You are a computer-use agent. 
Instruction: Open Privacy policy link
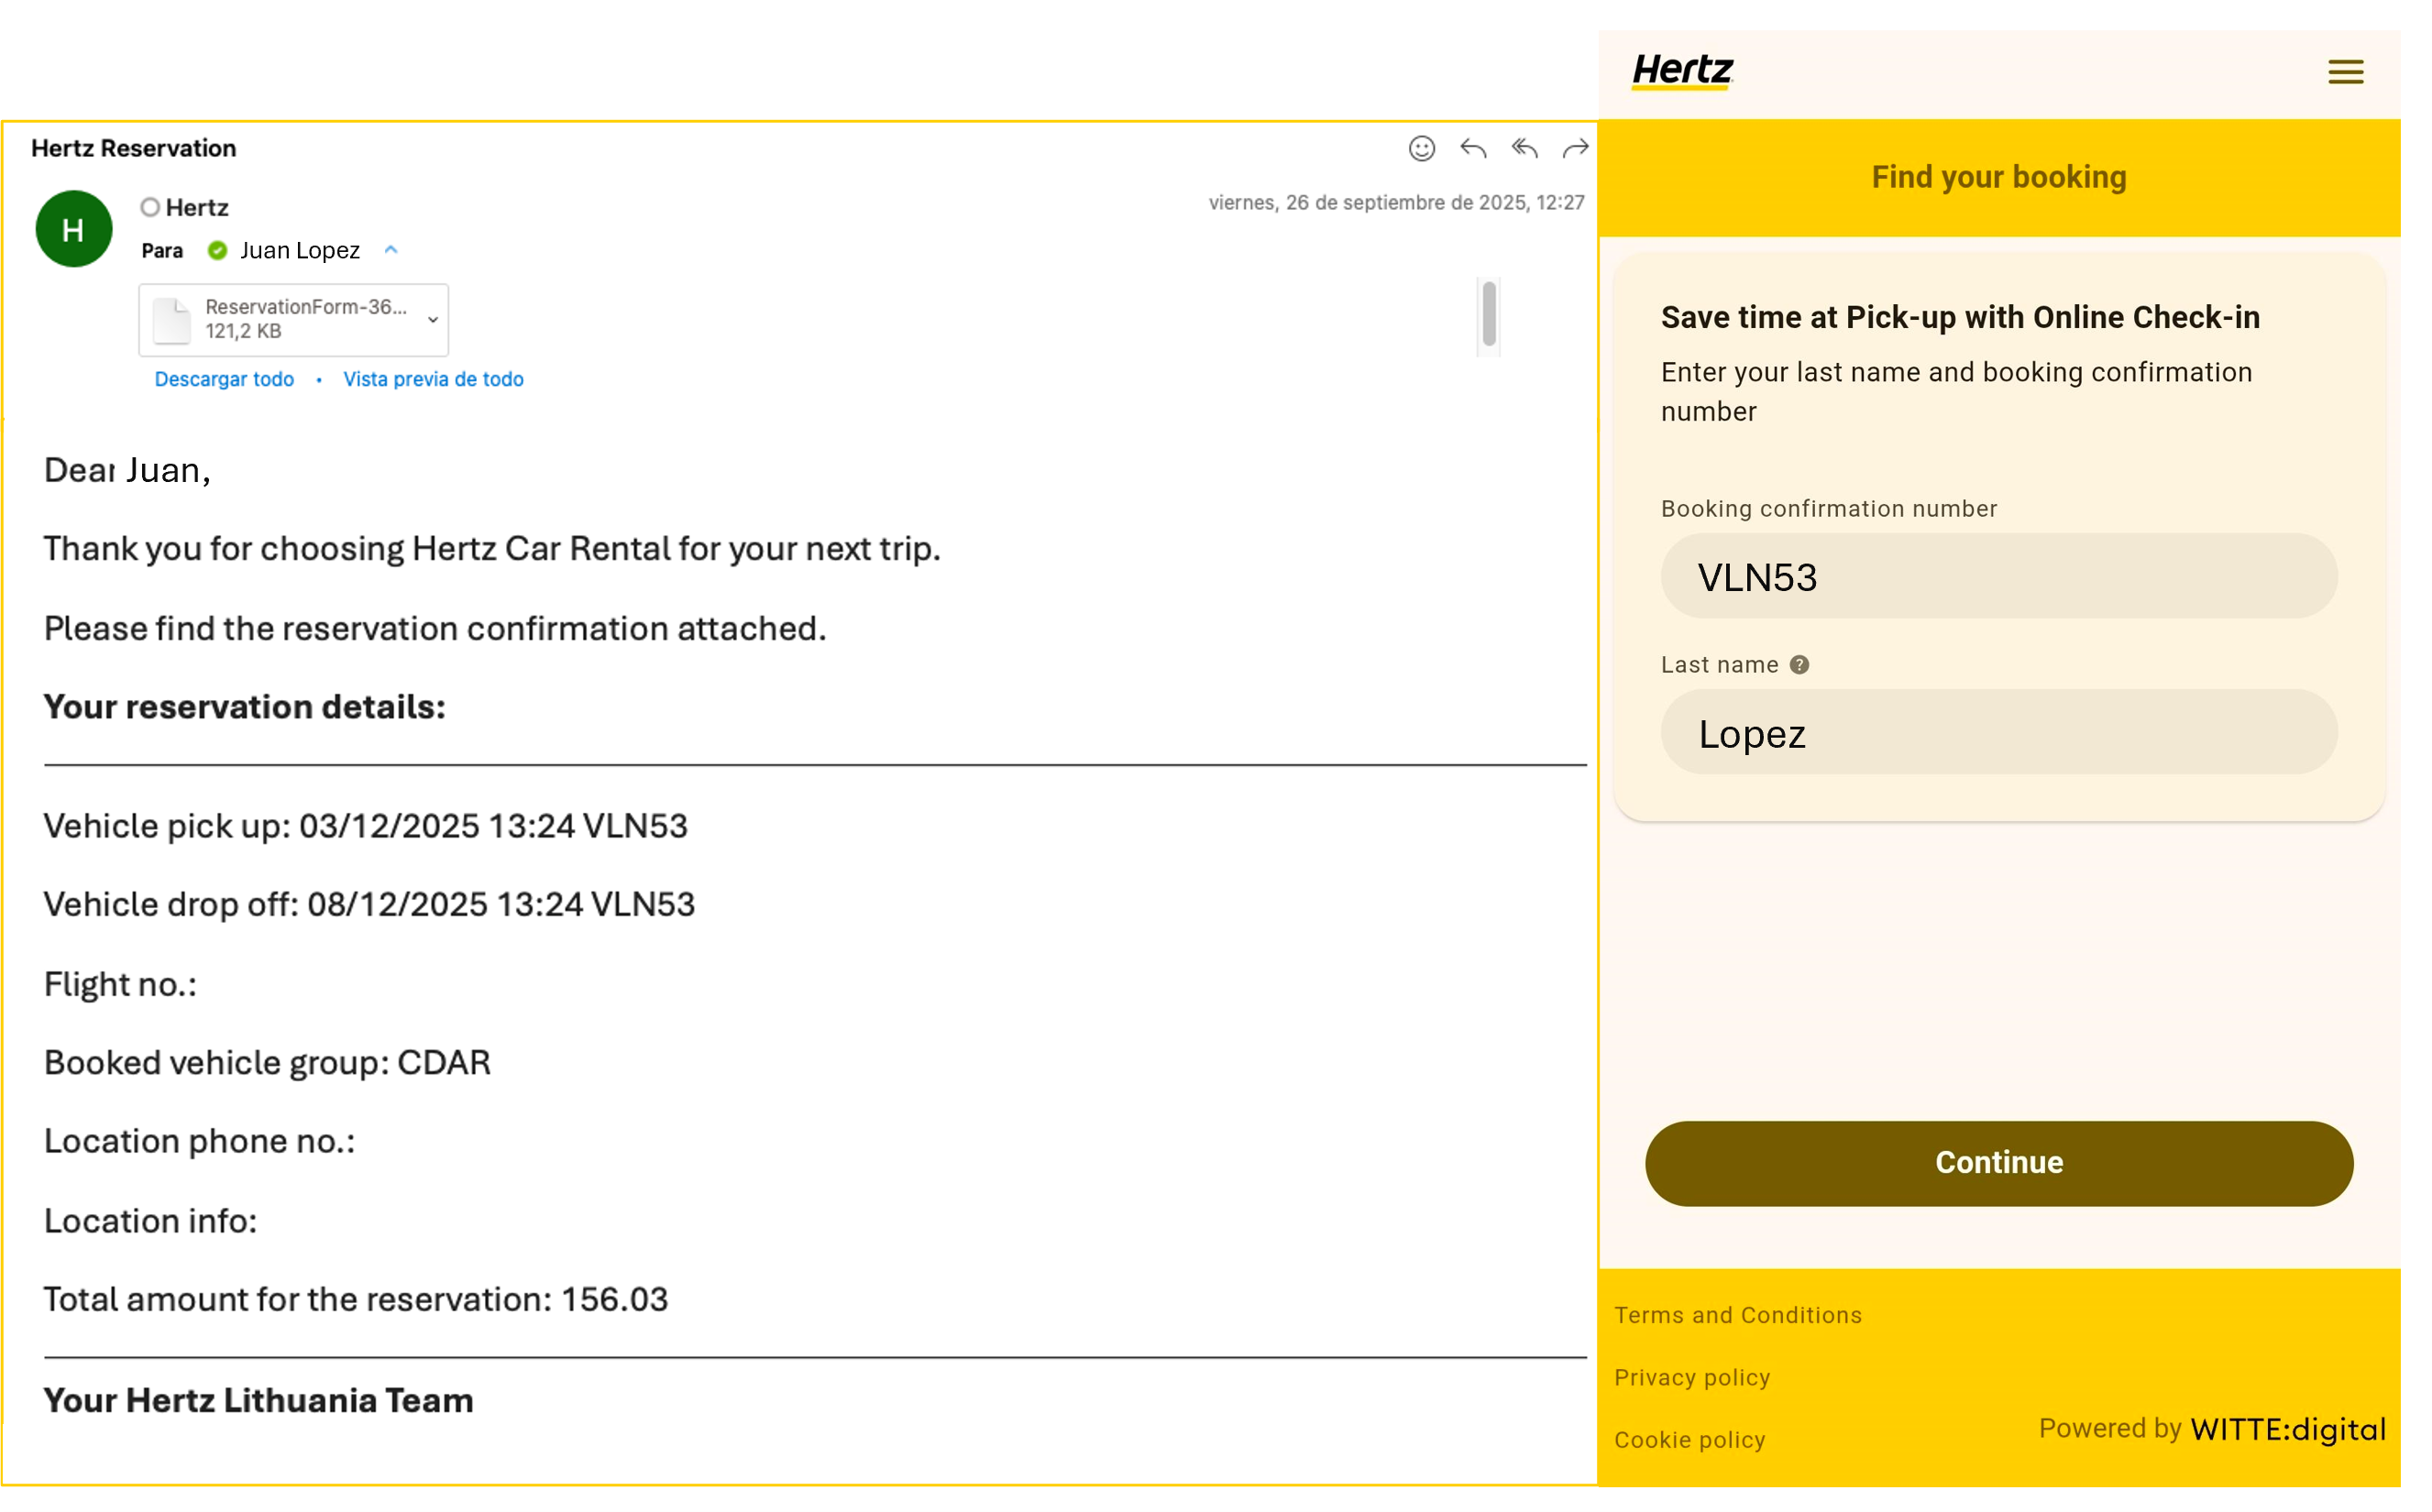point(1691,1378)
